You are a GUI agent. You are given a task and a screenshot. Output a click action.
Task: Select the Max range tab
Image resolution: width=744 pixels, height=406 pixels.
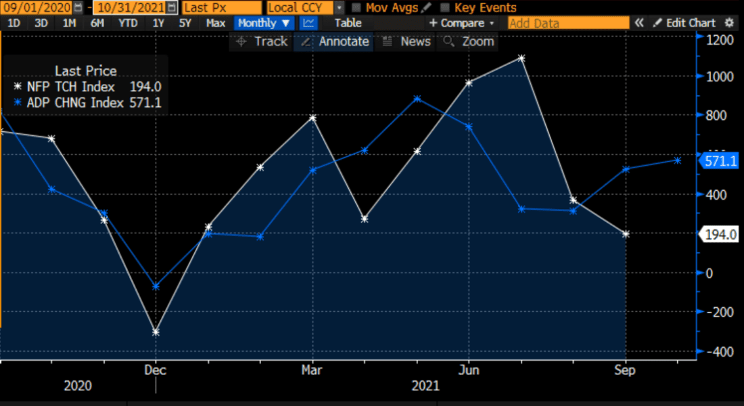[x=215, y=22]
